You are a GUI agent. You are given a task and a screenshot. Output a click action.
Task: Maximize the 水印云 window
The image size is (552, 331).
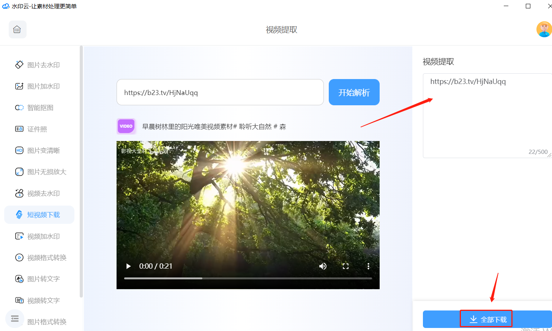(x=528, y=6)
